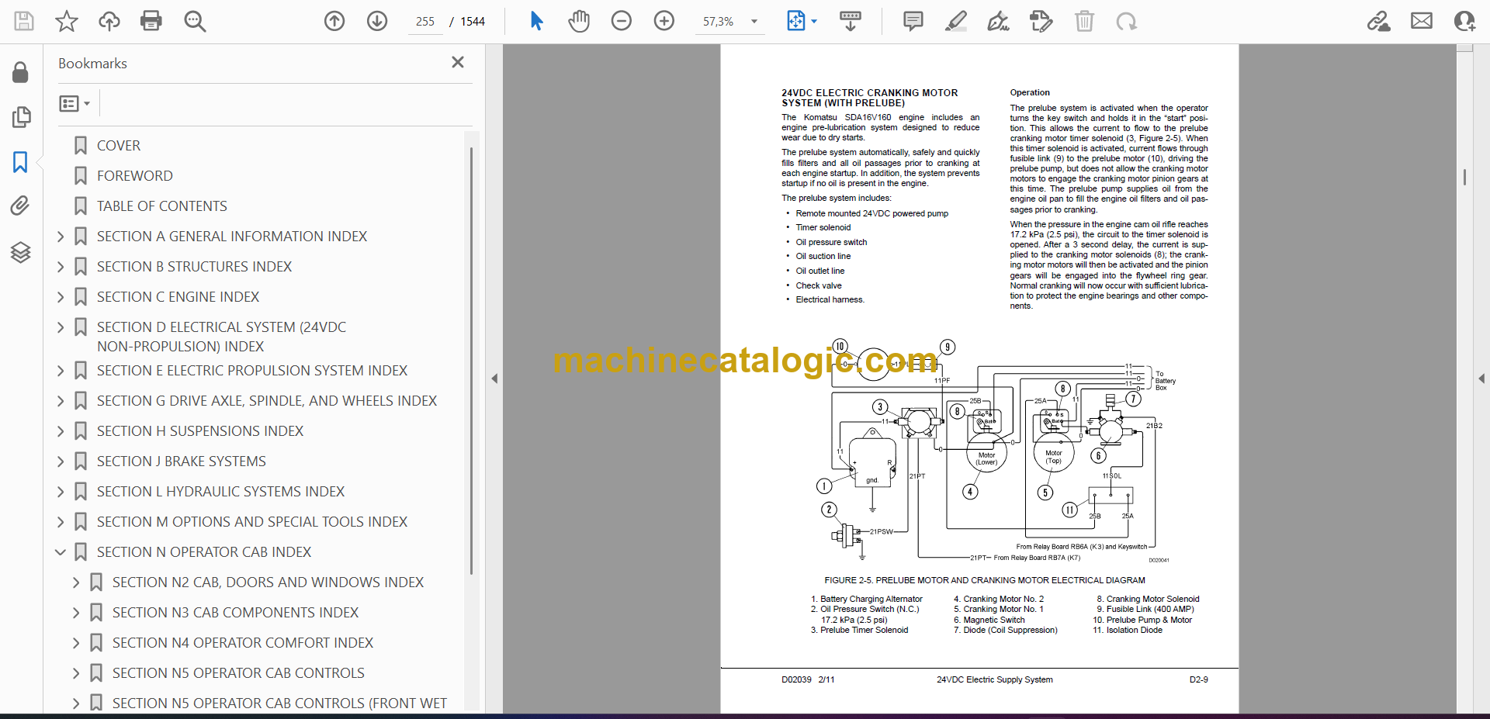Expand SECTION C ENGINE INDEX

pos(61,297)
